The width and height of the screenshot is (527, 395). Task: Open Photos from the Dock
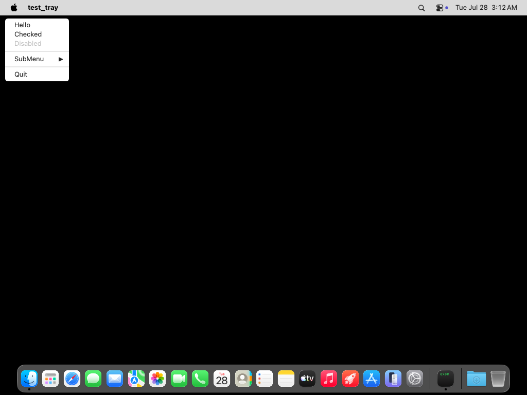(157, 379)
